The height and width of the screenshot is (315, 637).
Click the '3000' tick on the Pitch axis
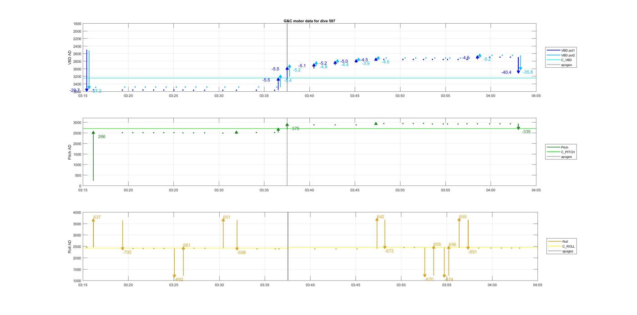[x=77, y=122]
